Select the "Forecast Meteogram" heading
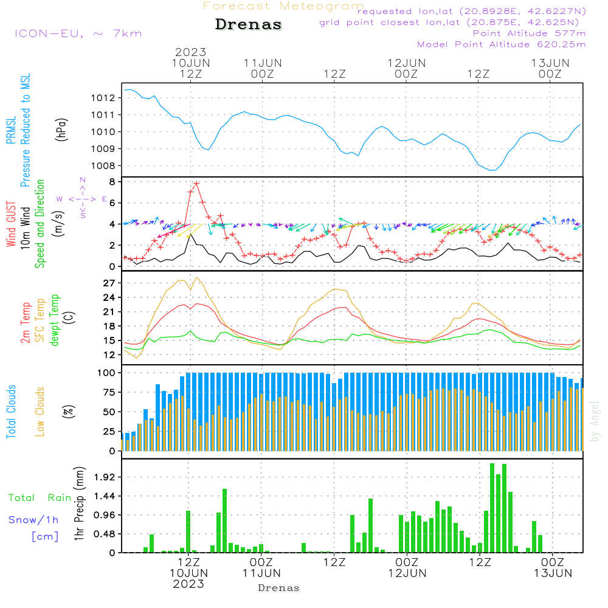Image resolution: width=608 pixels, height=608 pixels. click(x=283, y=6)
